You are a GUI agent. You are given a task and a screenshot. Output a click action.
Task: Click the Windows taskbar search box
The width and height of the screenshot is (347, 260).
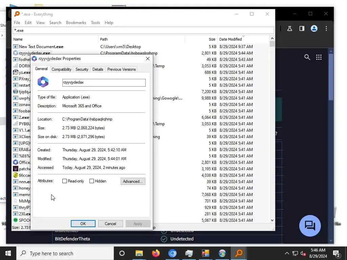pyautogui.click(x=65, y=253)
